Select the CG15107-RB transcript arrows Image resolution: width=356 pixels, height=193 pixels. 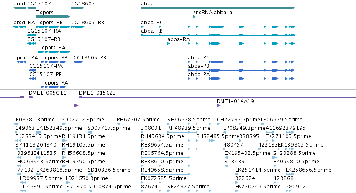(x=31, y=44)
